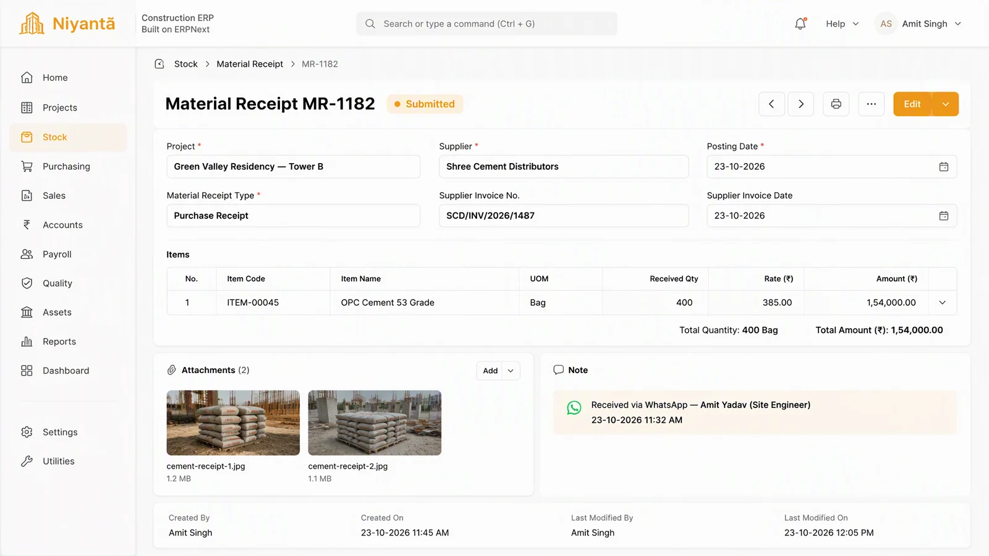Print this material receipt
Screen dimensions: 989x556
click(x=836, y=104)
